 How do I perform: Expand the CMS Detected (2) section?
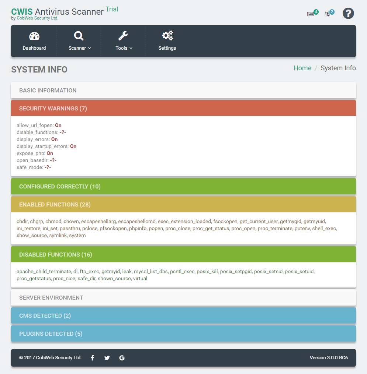tap(183, 315)
